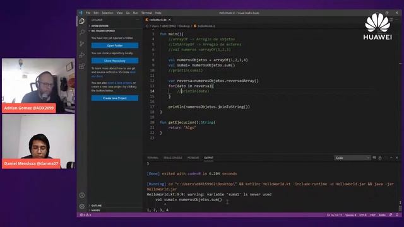
Task: Open the Code output channel dropdown
Action: 352,158
